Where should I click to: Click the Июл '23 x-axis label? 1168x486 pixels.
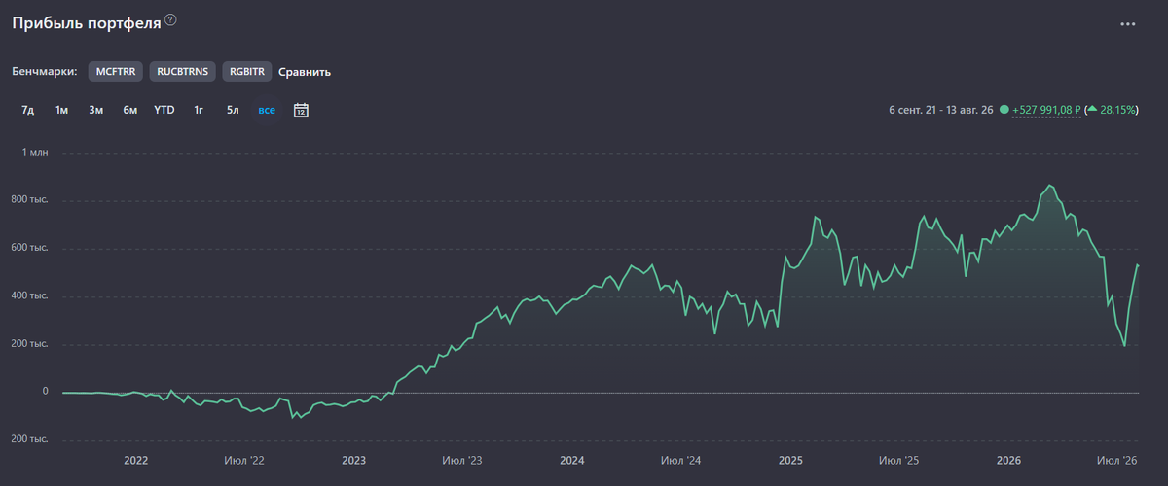[x=462, y=460]
